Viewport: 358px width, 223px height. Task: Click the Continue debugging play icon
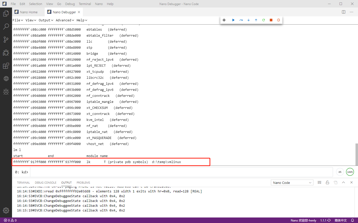coord(233,20)
